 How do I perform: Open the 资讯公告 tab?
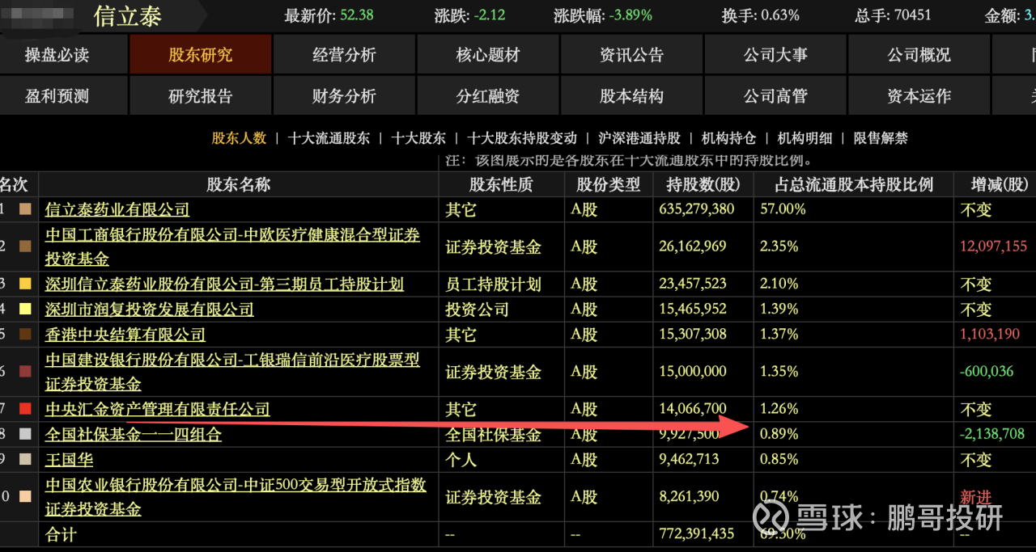(x=631, y=55)
